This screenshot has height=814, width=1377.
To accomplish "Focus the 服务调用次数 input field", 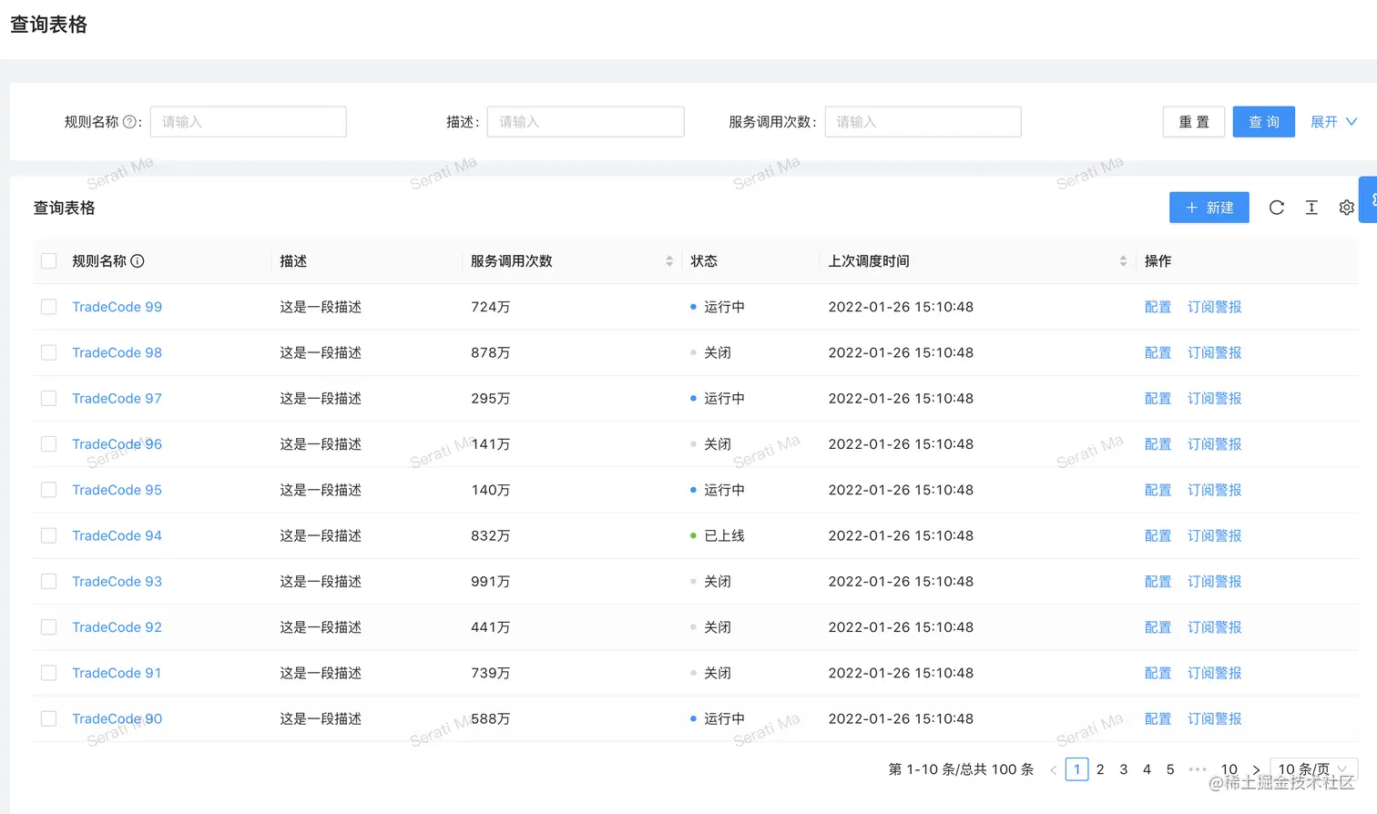I will [x=923, y=122].
